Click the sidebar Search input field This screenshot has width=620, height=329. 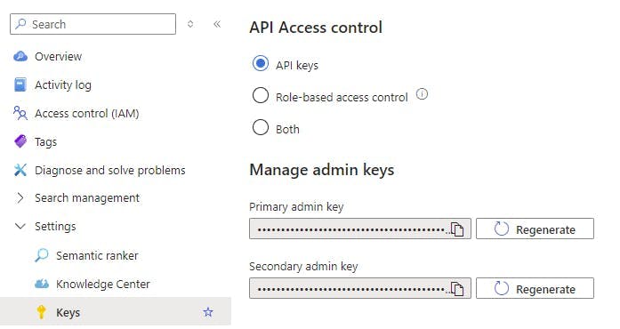pyautogui.click(x=93, y=24)
